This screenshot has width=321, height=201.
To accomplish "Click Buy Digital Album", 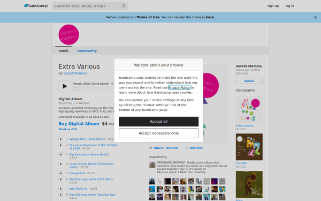I will pos(79,124).
